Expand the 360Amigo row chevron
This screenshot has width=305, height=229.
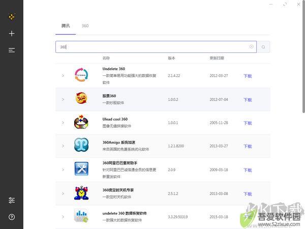tap(63, 146)
